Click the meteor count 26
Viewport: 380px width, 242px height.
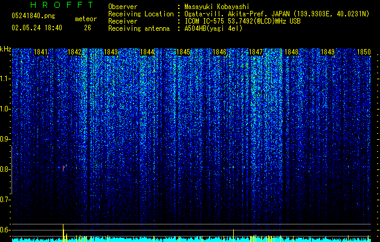click(88, 28)
